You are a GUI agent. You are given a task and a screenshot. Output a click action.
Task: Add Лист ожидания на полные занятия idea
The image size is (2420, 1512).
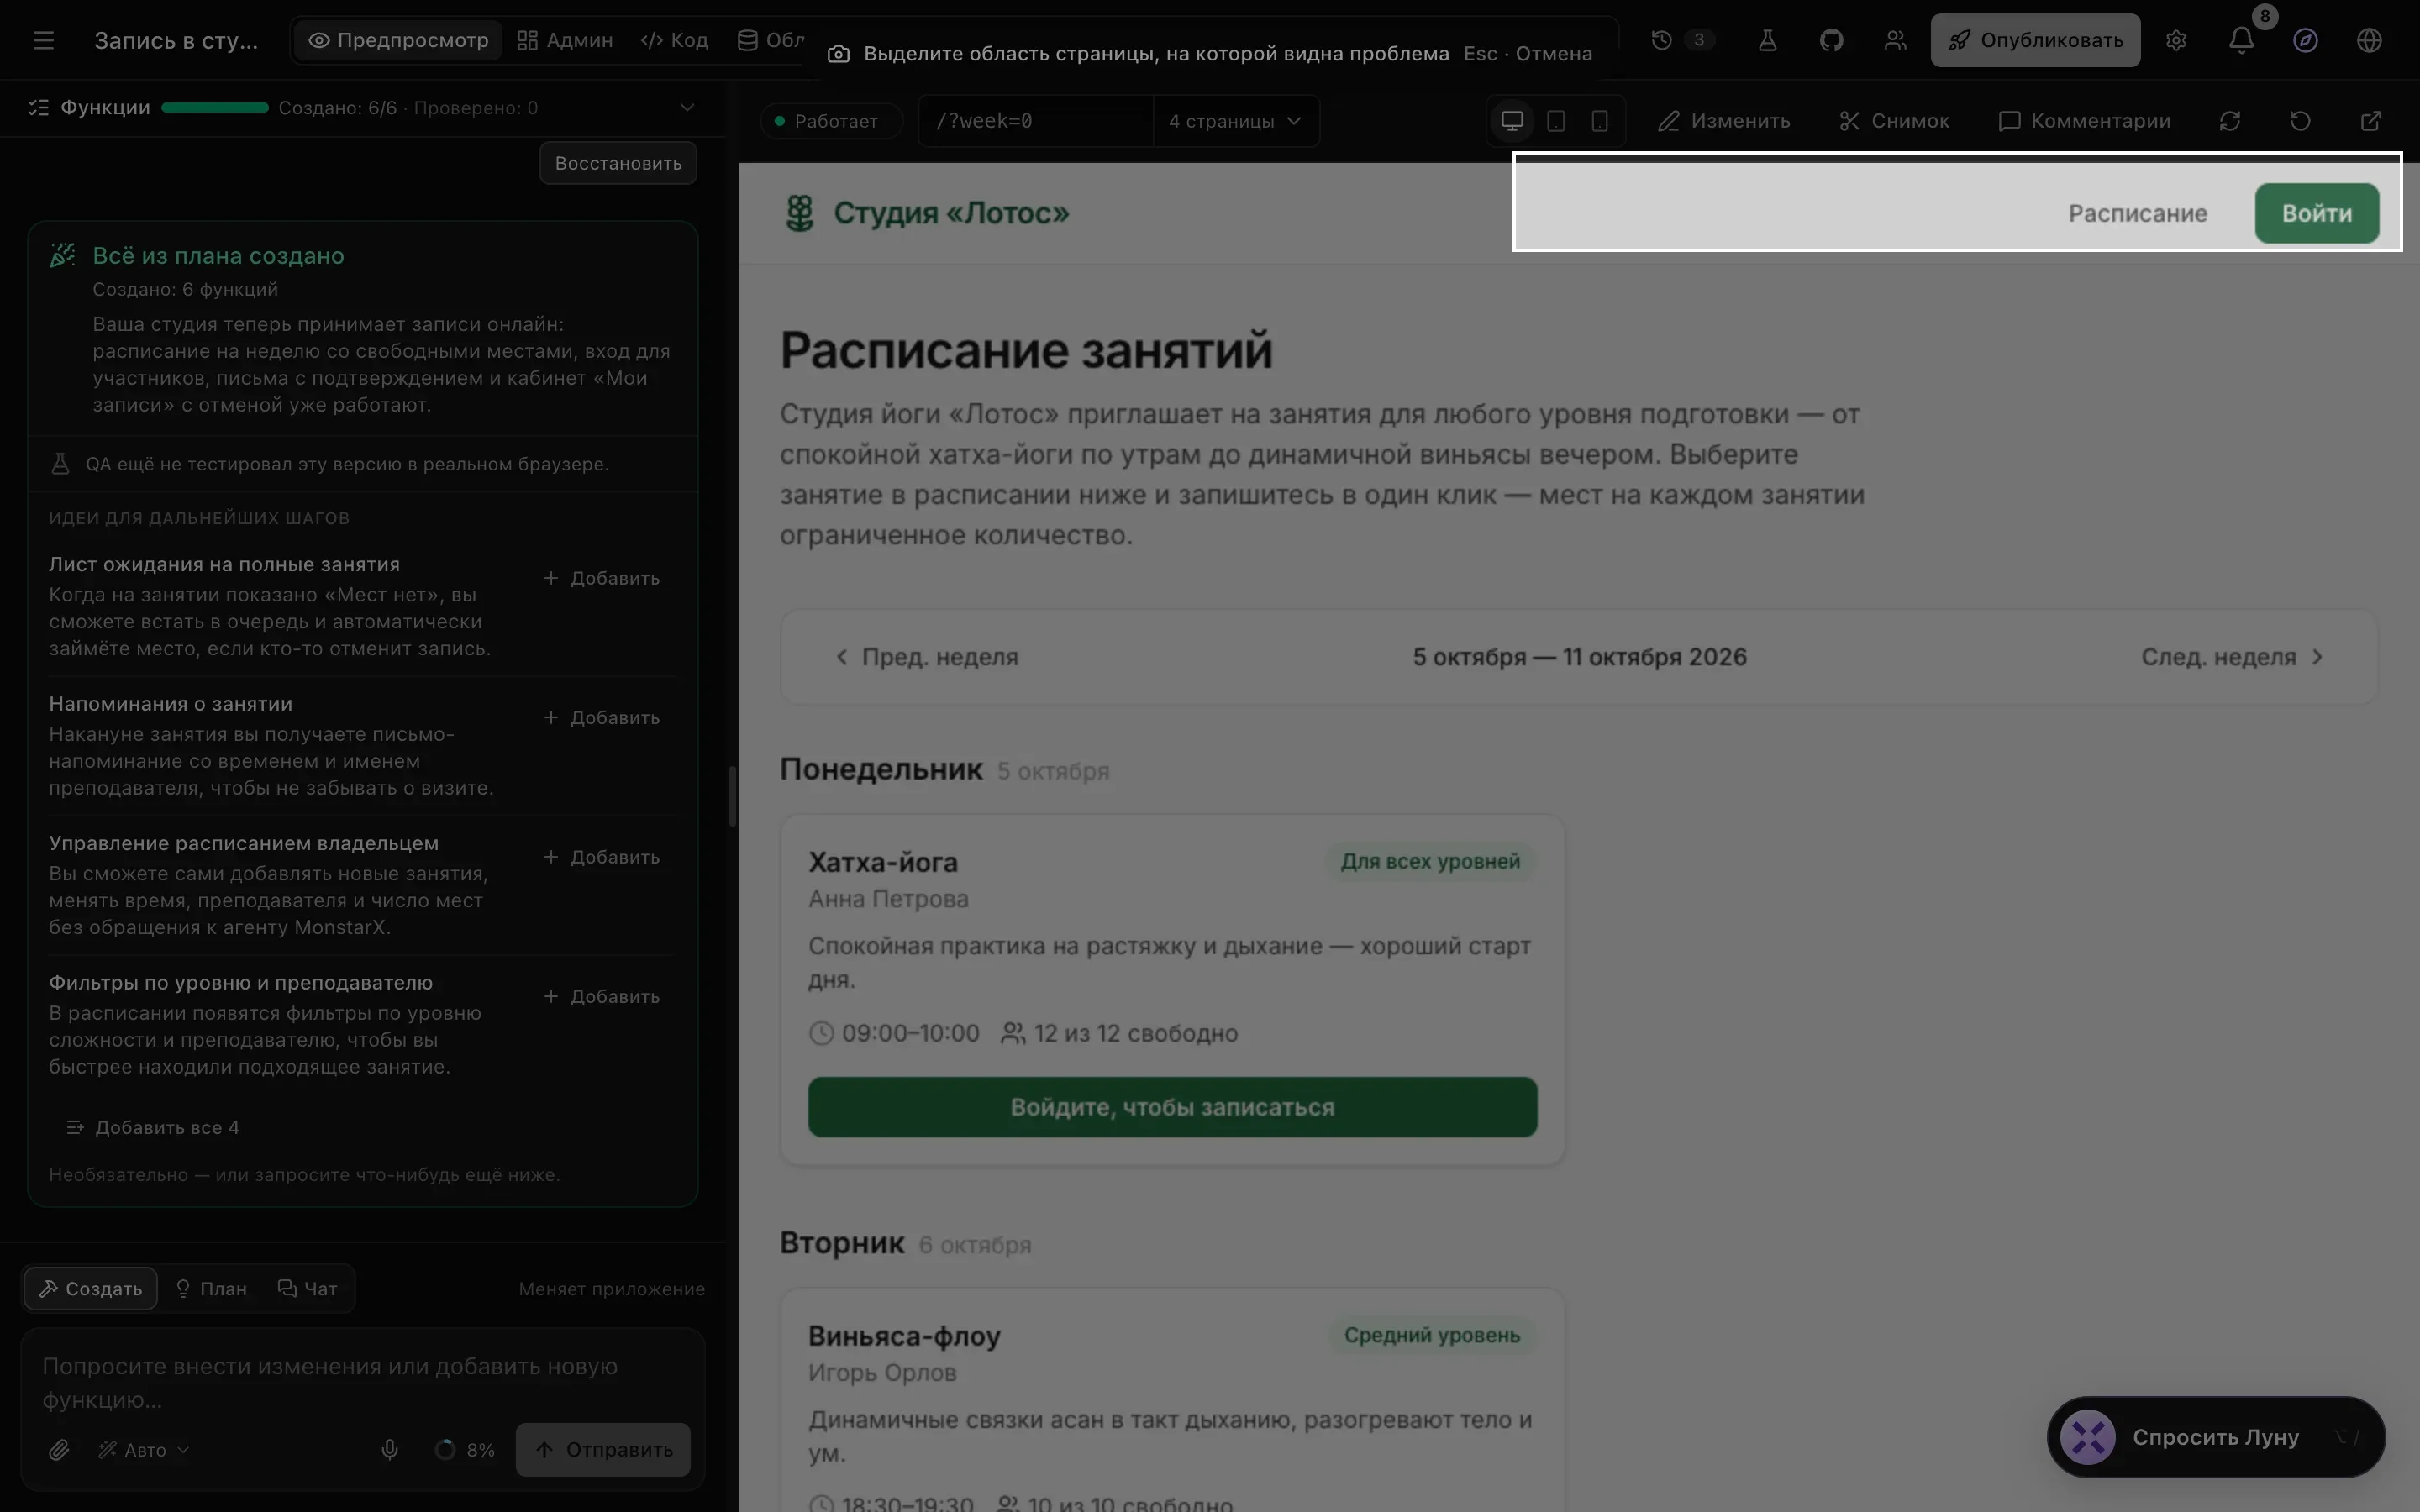click(x=602, y=578)
